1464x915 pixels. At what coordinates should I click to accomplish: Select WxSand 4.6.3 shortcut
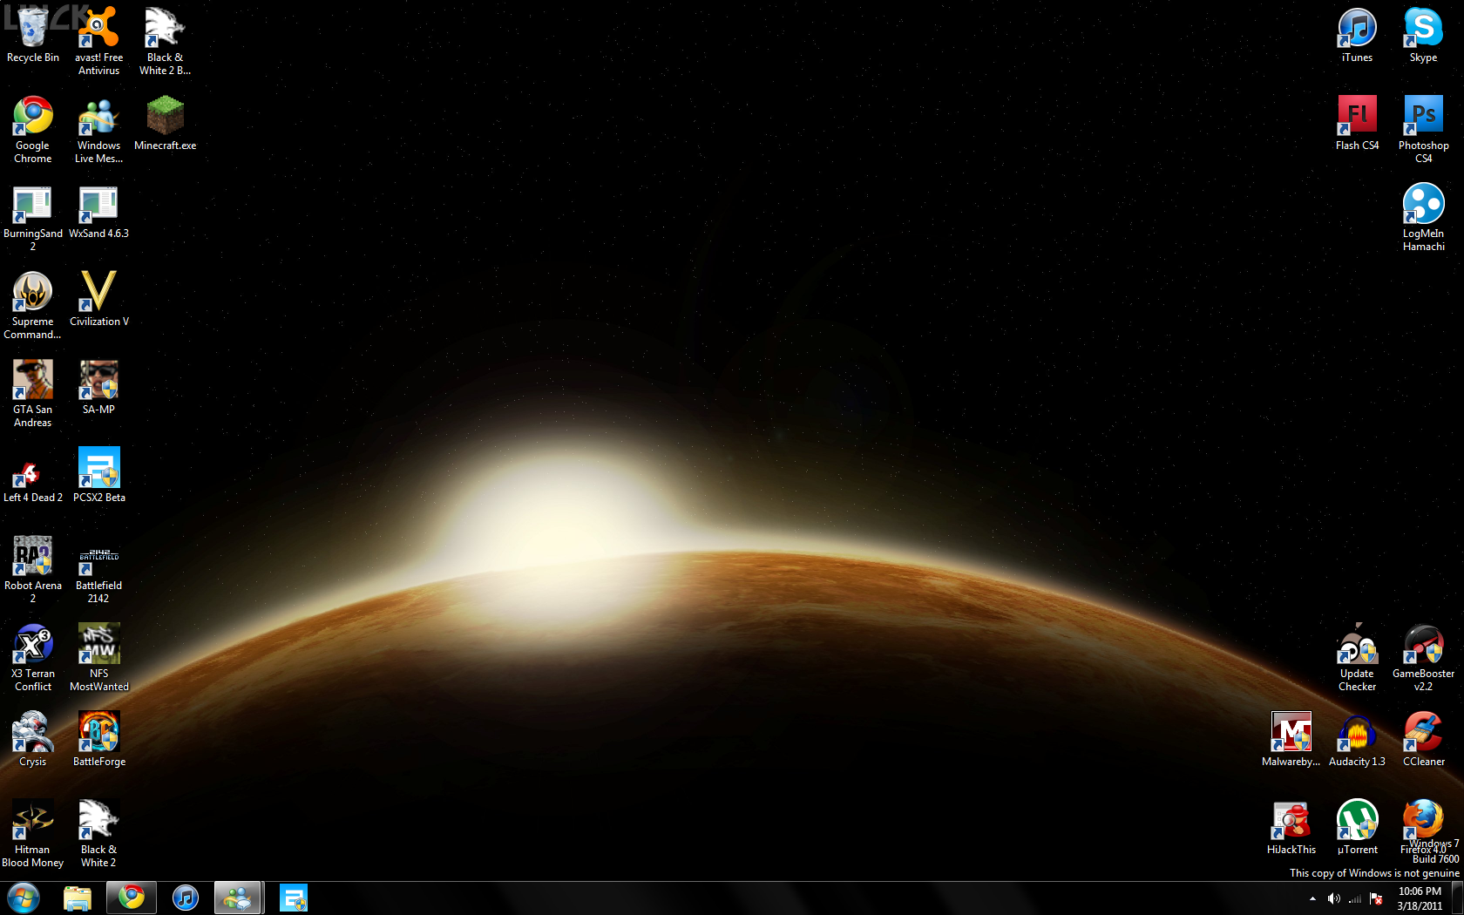pos(99,212)
